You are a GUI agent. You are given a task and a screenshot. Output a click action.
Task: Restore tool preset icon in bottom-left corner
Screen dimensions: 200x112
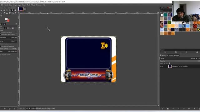(x=5, y=109)
